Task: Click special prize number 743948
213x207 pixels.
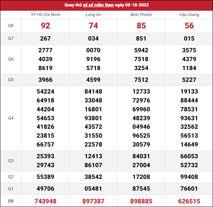Action: (45, 201)
